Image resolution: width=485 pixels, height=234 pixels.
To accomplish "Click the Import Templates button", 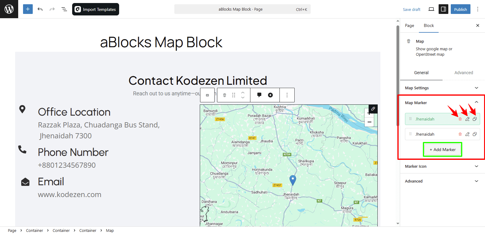I will [95, 9].
